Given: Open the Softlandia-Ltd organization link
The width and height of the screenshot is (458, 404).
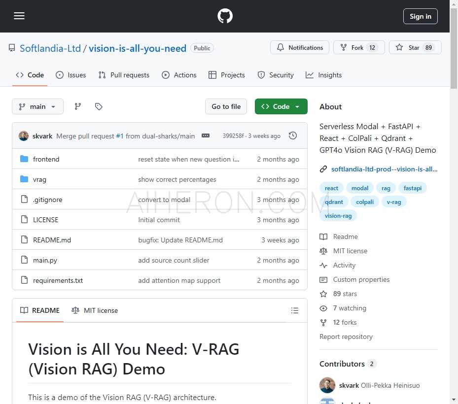Looking at the screenshot, I should point(50,48).
